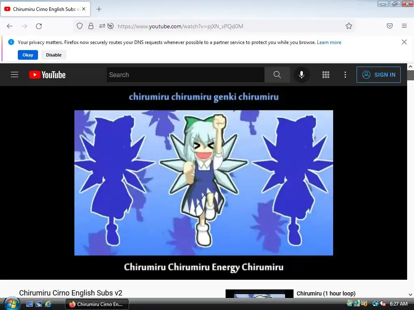Viewport: 414px width, 310px height.
Task: Click the forward navigation arrow
Action: coord(24,26)
